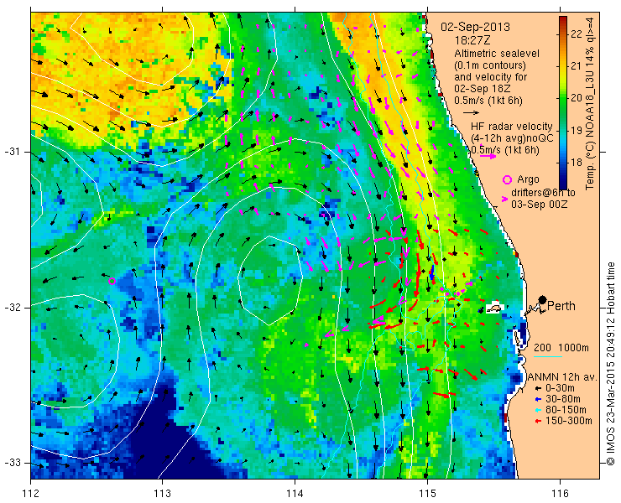Click the black Perth location dot
The width and height of the screenshot is (621, 503).
click(x=543, y=300)
